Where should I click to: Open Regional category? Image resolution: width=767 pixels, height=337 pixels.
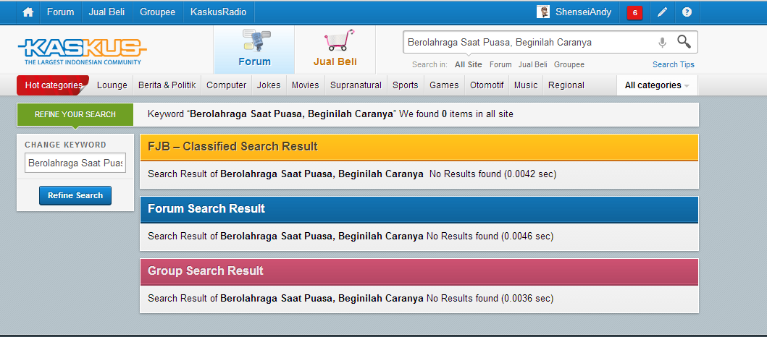click(x=566, y=85)
